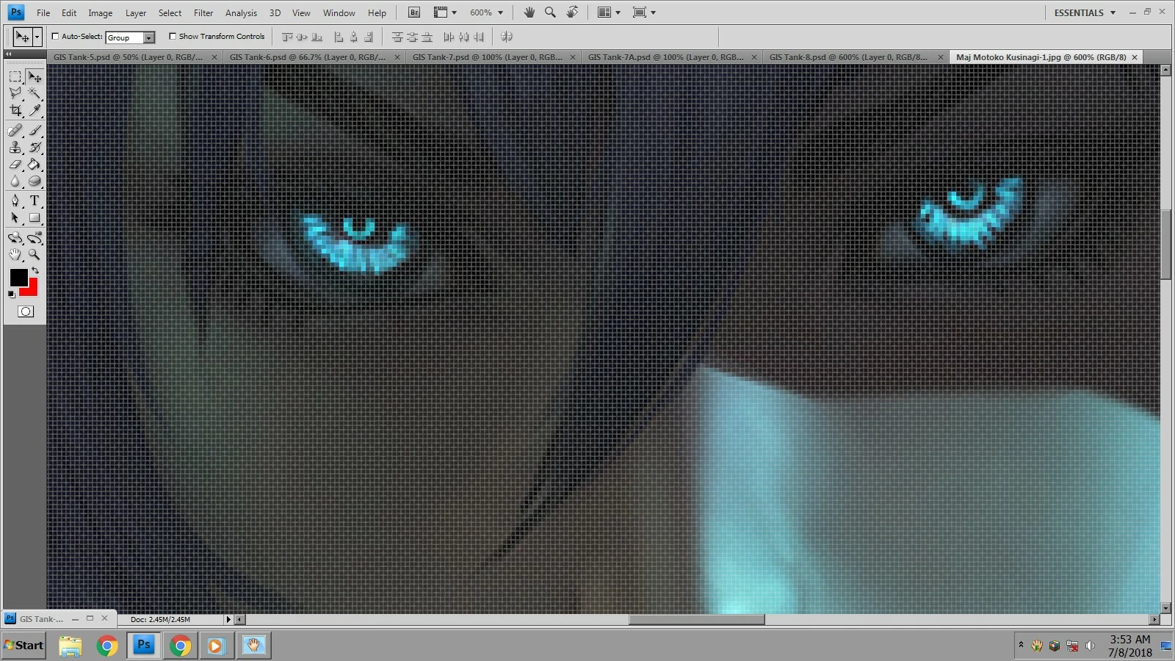Click the foreground black color swatch
Image resolution: width=1175 pixels, height=661 pixels.
pyautogui.click(x=18, y=276)
